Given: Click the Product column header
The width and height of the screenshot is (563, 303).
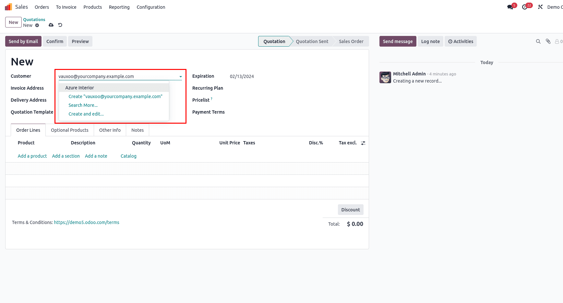Looking at the screenshot, I should coord(26,143).
